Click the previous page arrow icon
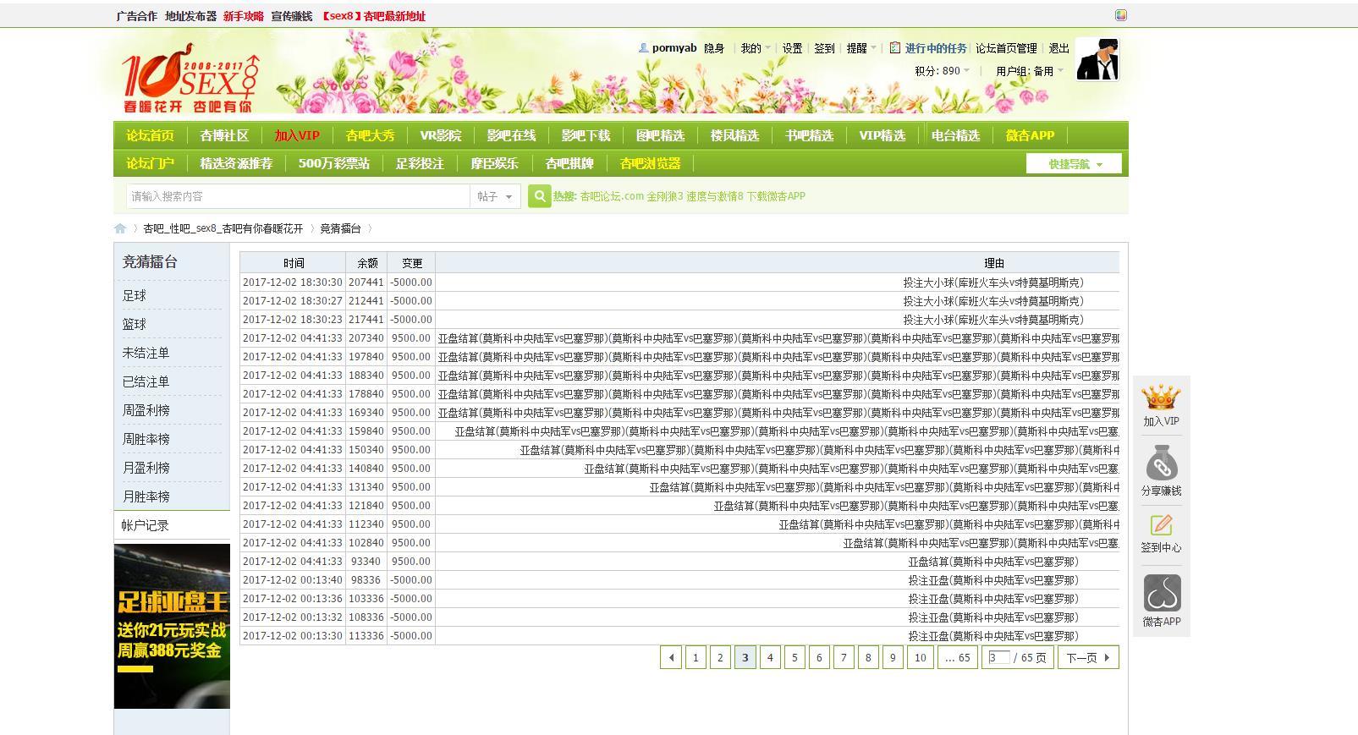 point(671,657)
